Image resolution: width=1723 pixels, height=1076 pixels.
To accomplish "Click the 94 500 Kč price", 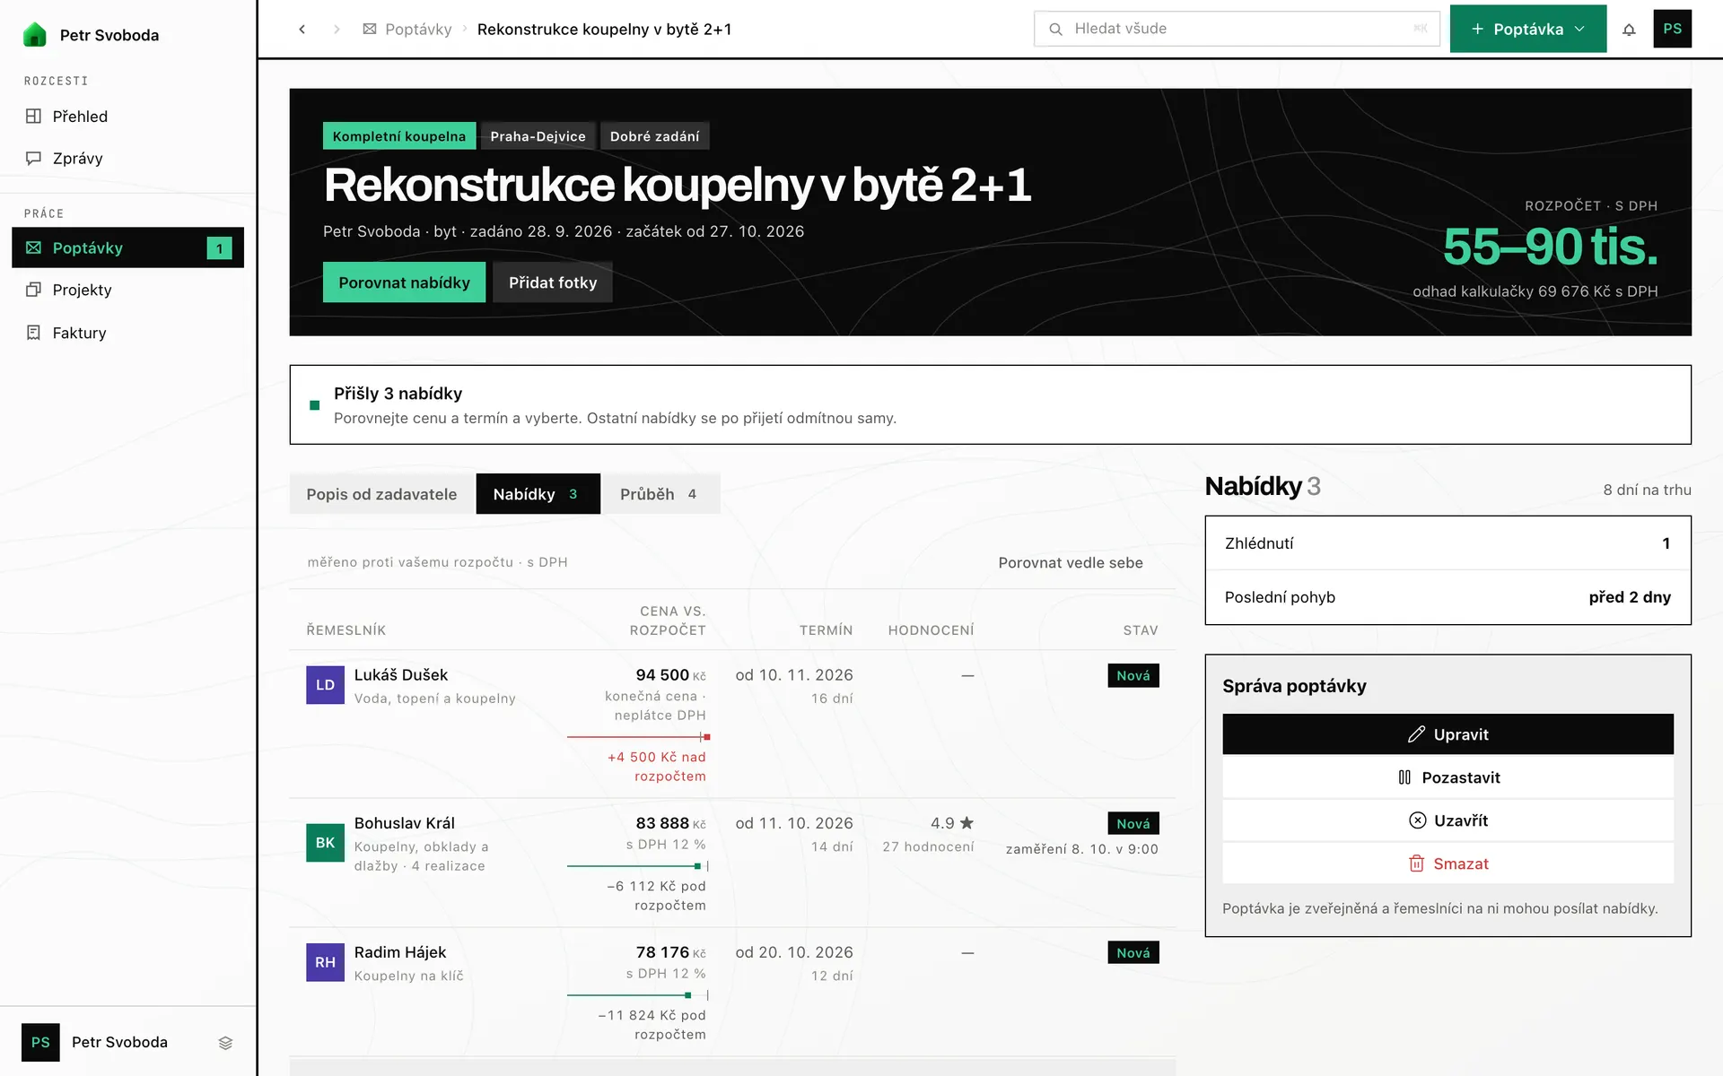I will (x=670, y=675).
